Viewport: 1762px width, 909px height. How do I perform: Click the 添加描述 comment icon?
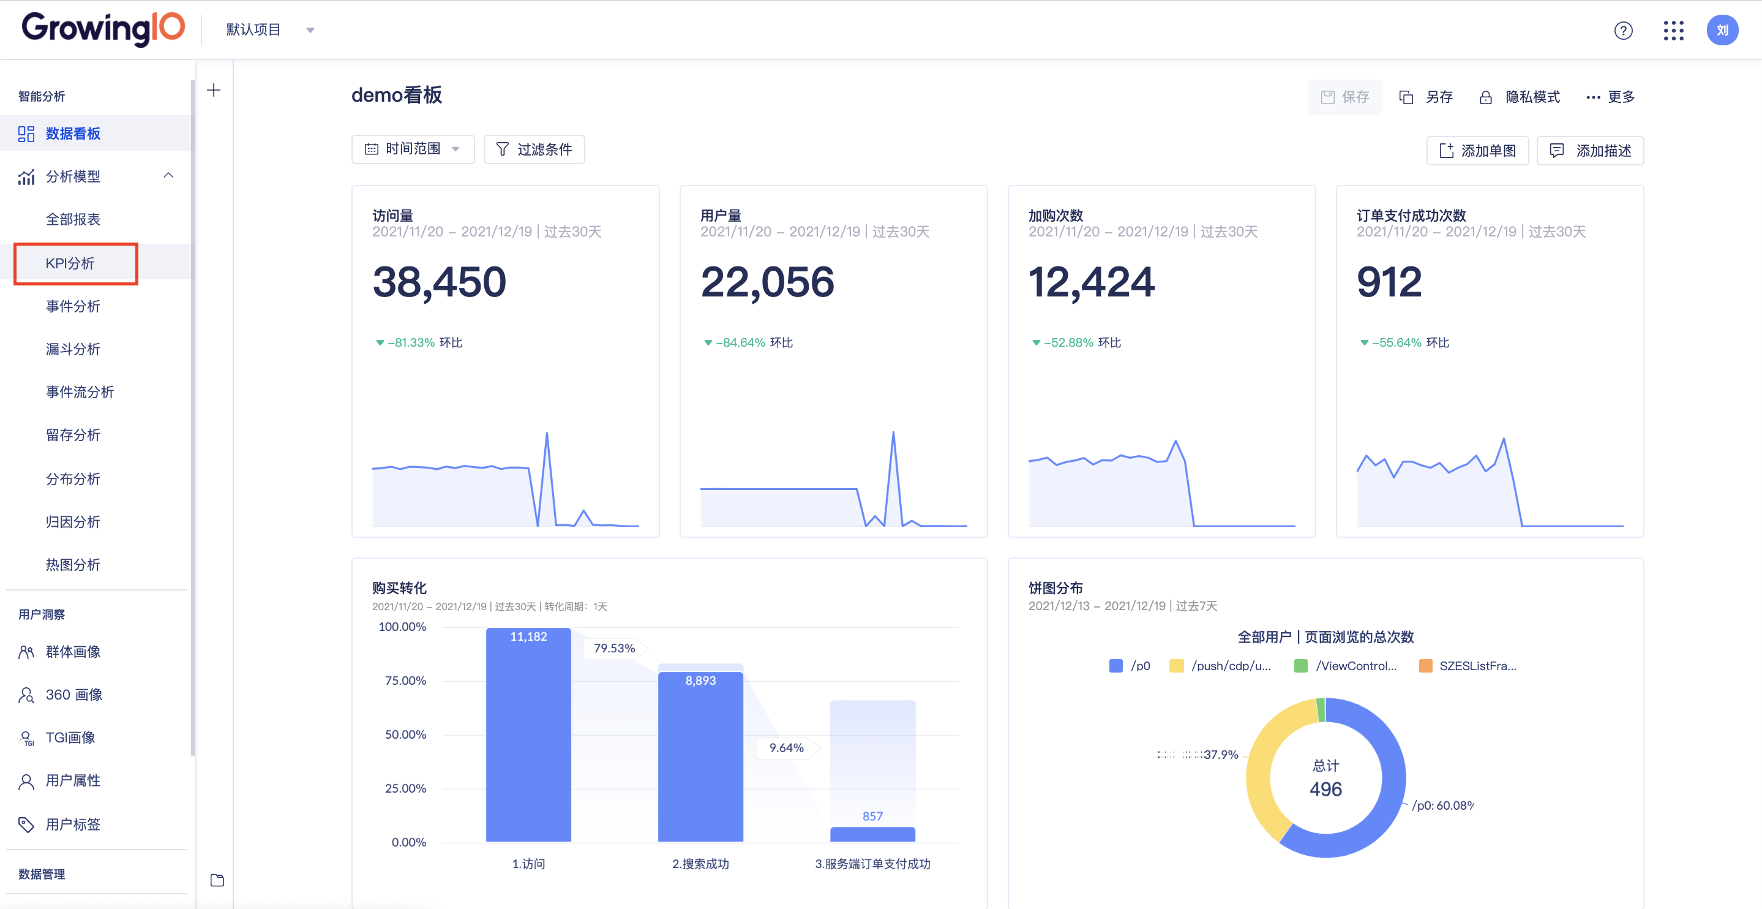coord(1557,151)
